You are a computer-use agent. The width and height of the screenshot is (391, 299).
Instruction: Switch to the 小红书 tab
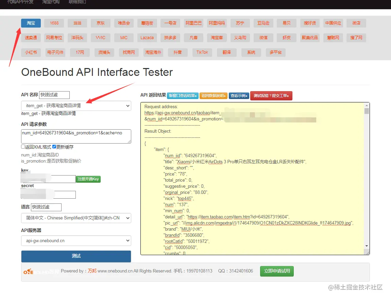click(x=31, y=52)
